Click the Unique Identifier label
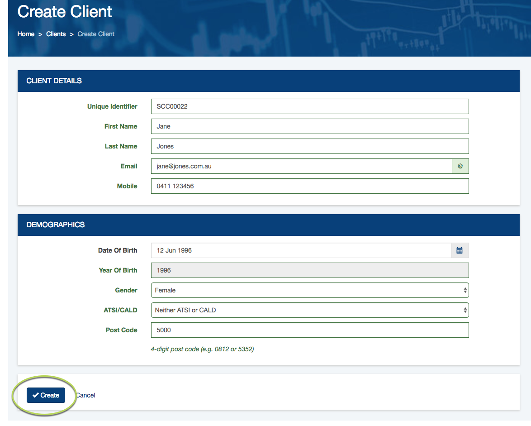531x426 pixels. click(112, 106)
